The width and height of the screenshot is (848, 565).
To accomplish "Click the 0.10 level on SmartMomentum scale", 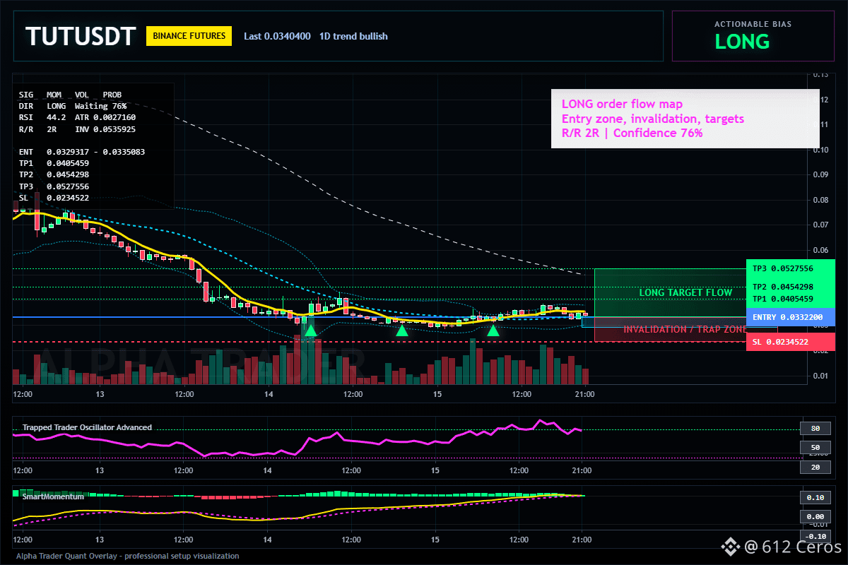I will (x=814, y=498).
